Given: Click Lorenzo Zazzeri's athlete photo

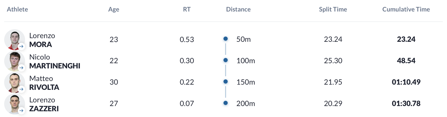Looking at the screenshot, I should tap(15, 104).
